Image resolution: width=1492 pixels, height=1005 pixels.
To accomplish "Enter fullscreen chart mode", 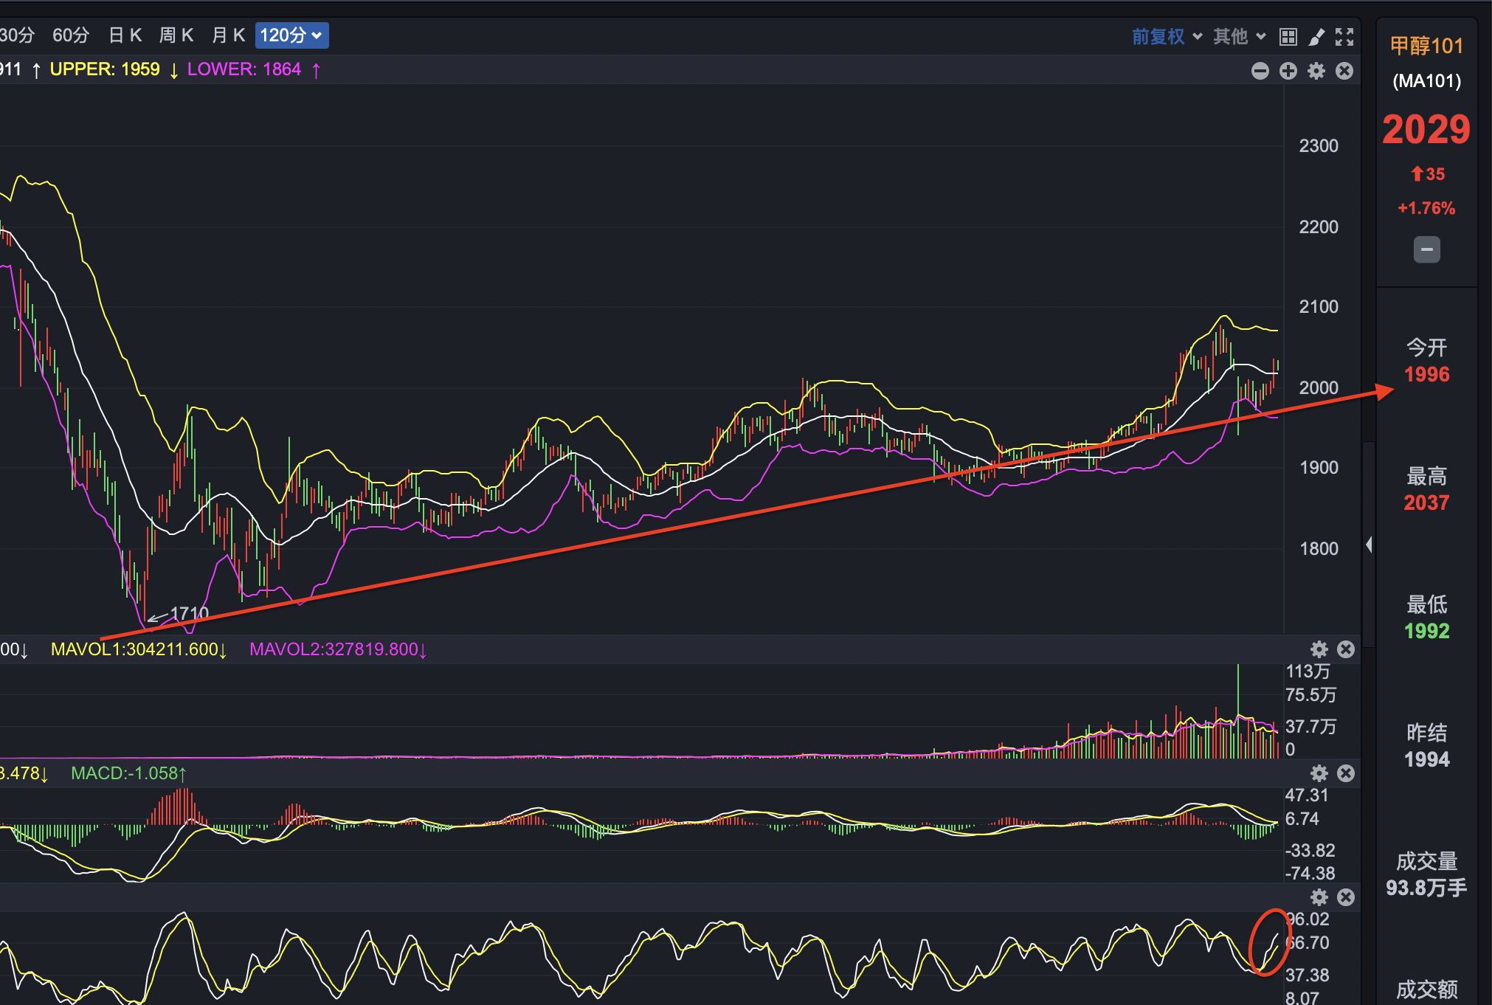I will pyautogui.click(x=1344, y=37).
